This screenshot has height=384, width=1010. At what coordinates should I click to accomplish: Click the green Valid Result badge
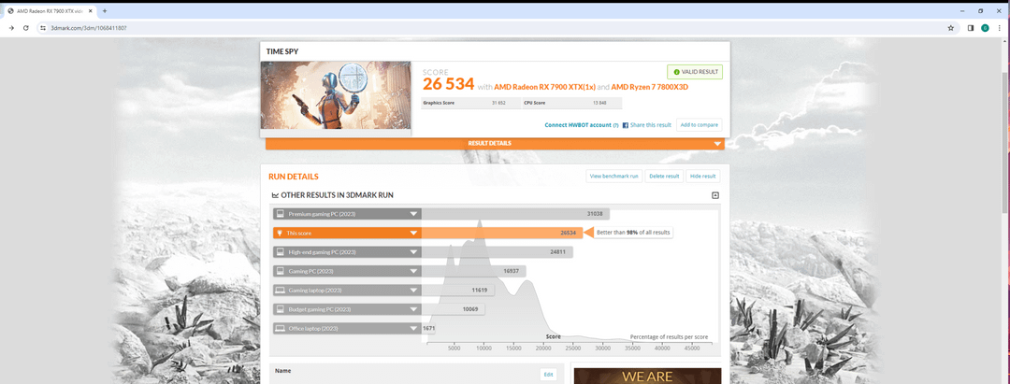[695, 72]
